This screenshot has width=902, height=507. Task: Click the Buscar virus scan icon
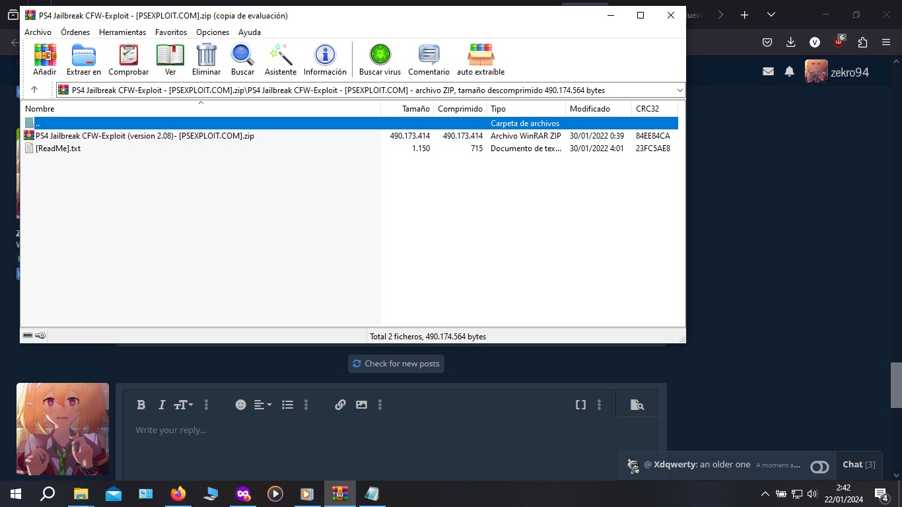(380, 60)
